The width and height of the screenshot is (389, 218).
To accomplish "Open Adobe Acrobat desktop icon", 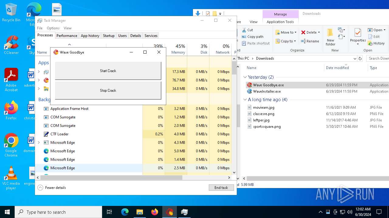I will 11,80.
